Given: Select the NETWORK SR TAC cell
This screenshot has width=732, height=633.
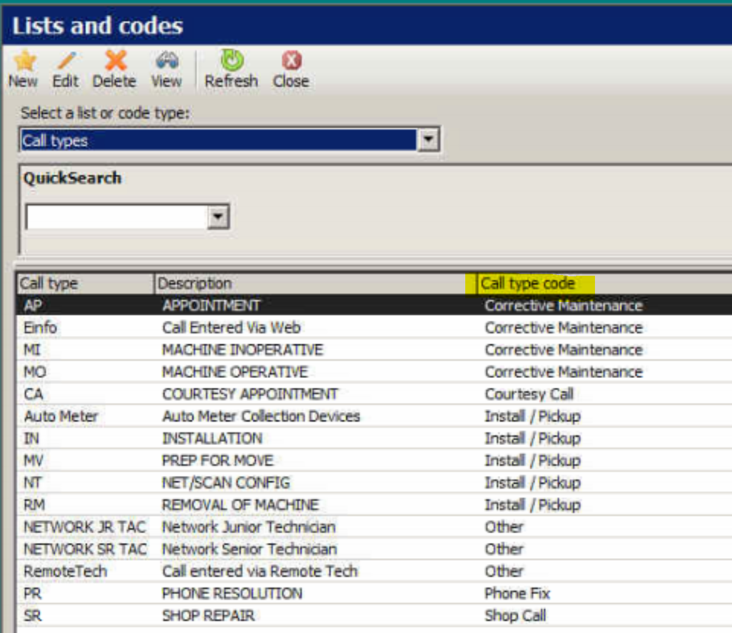Looking at the screenshot, I should pos(85,549).
